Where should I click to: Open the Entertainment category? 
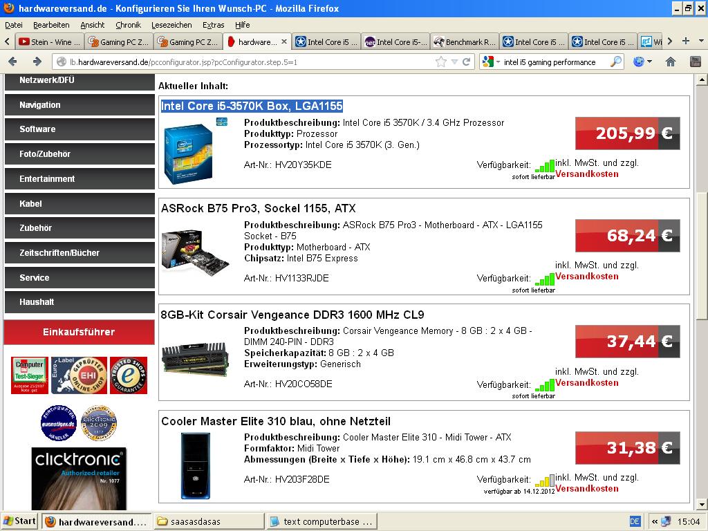tap(80, 179)
